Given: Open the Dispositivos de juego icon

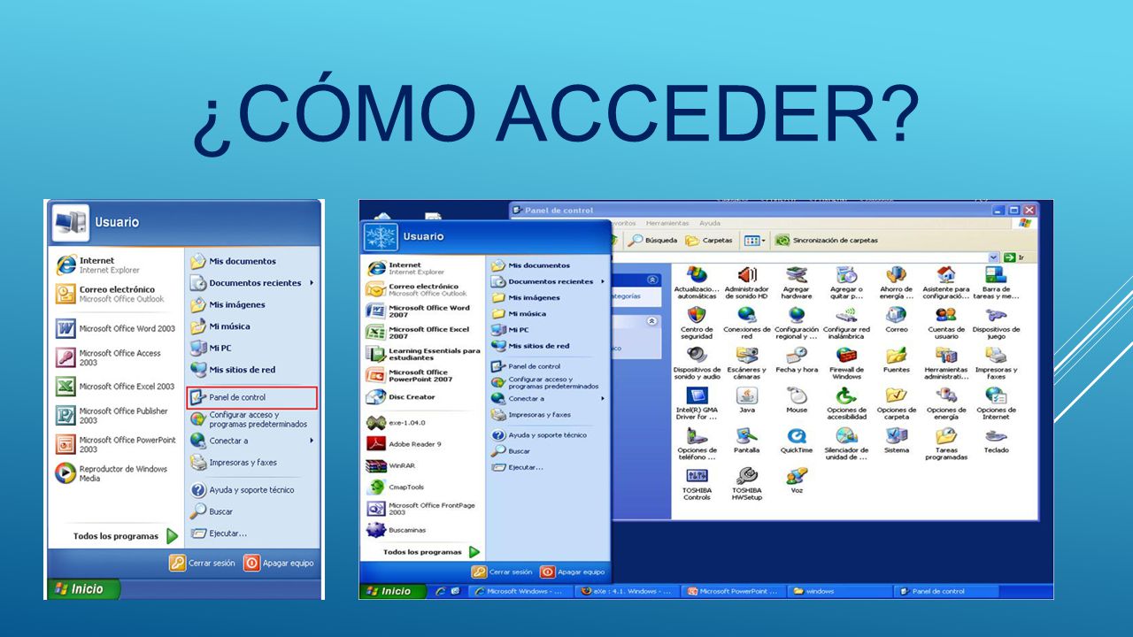Looking at the screenshot, I should point(996,323).
